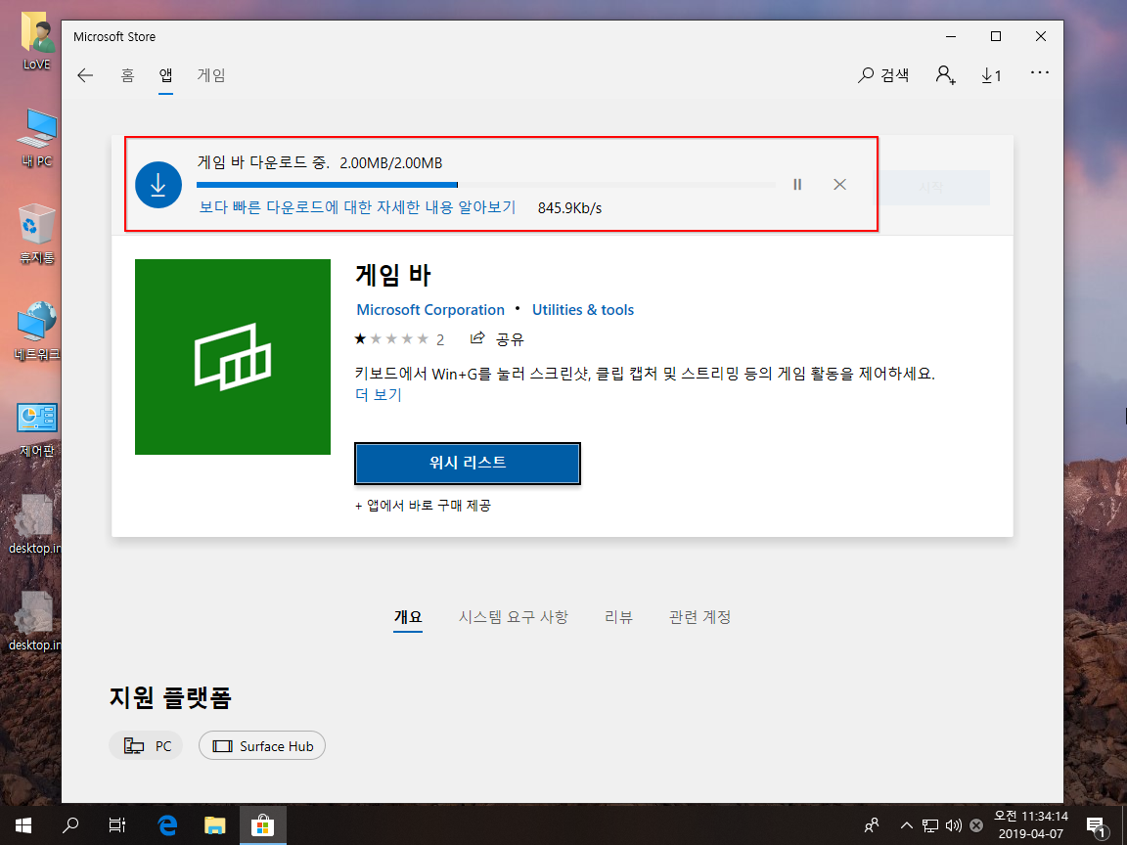Open the network tray icon
This screenshot has height=845, width=1127.
pos(930,824)
